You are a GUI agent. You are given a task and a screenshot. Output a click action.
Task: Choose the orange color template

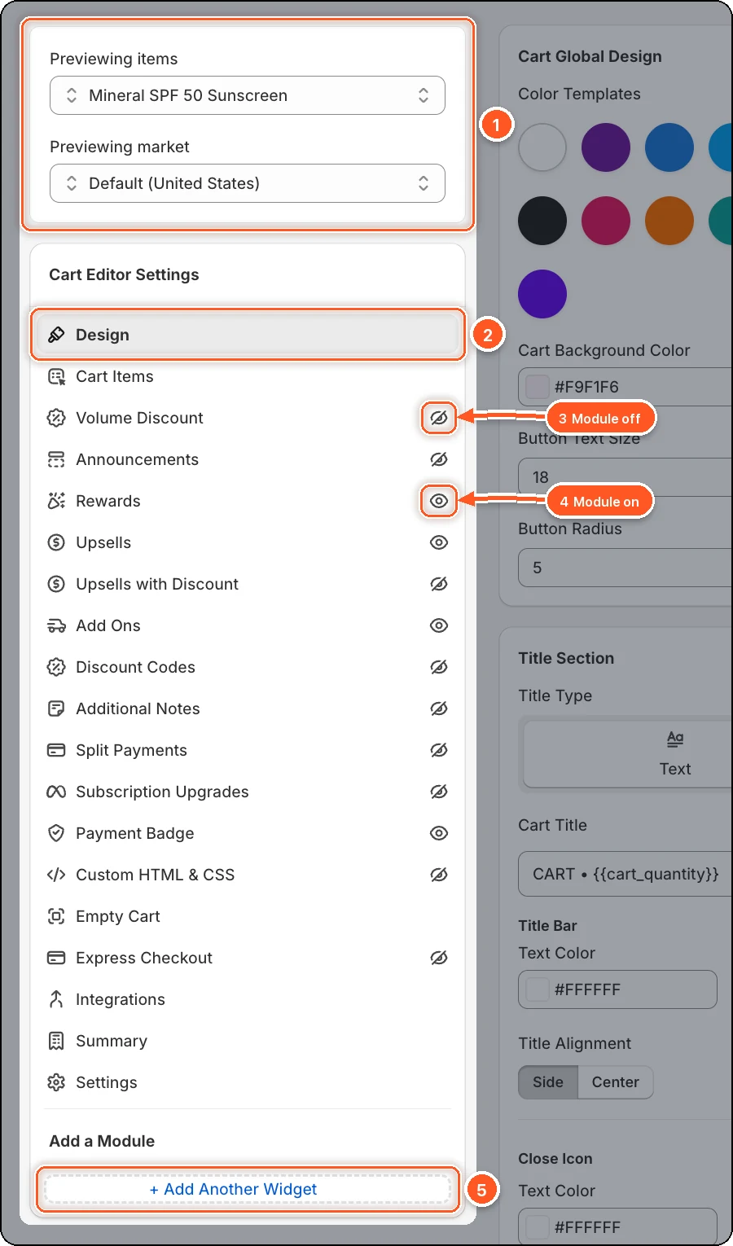click(x=669, y=221)
